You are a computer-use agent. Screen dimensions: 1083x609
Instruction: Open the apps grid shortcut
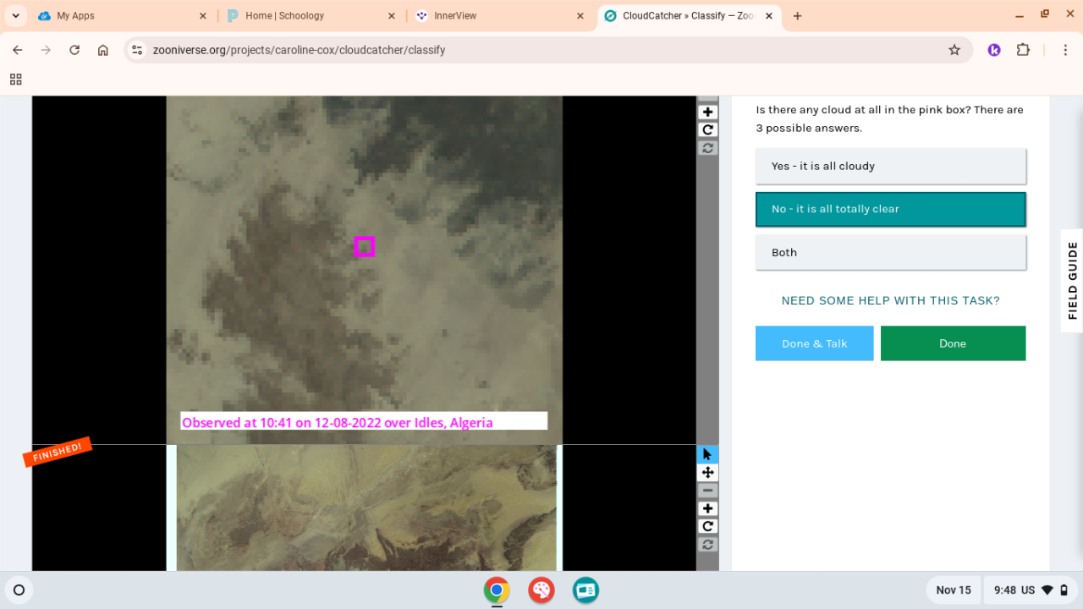(x=15, y=80)
